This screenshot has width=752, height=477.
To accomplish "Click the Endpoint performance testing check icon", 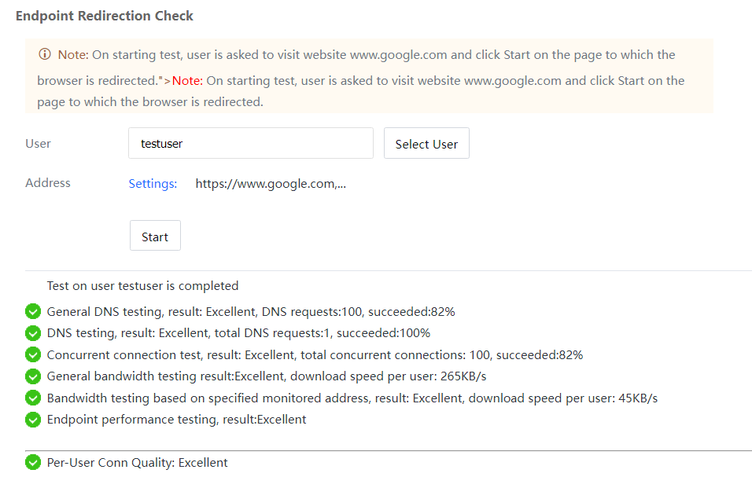I will coord(33,420).
